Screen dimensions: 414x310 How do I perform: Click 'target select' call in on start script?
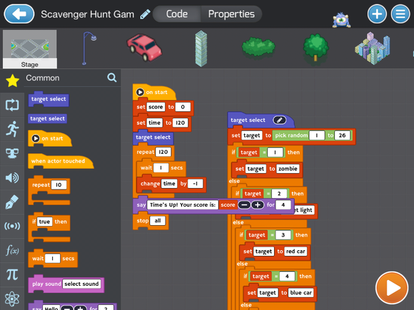[153, 138]
